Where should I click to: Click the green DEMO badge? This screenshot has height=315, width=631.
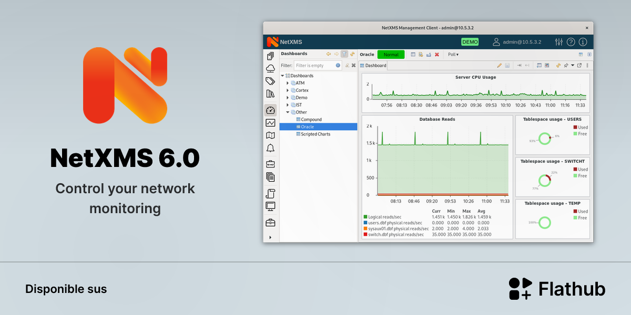coord(470,42)
